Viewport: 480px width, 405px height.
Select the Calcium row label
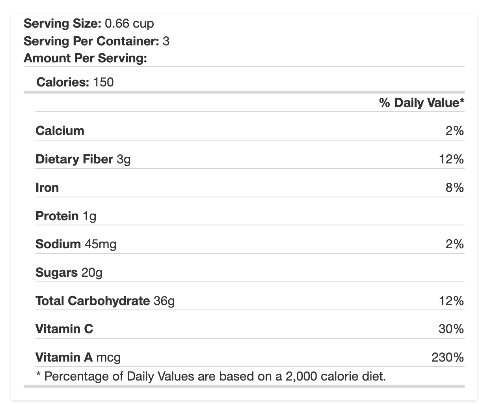point(60,131)
